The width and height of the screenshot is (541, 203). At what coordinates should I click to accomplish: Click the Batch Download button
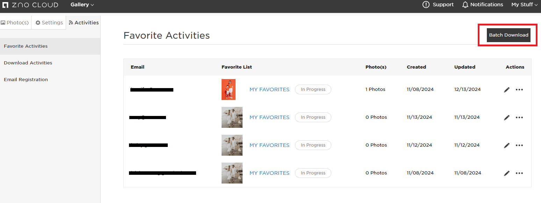pyautogui.click(x=508, y=35)
